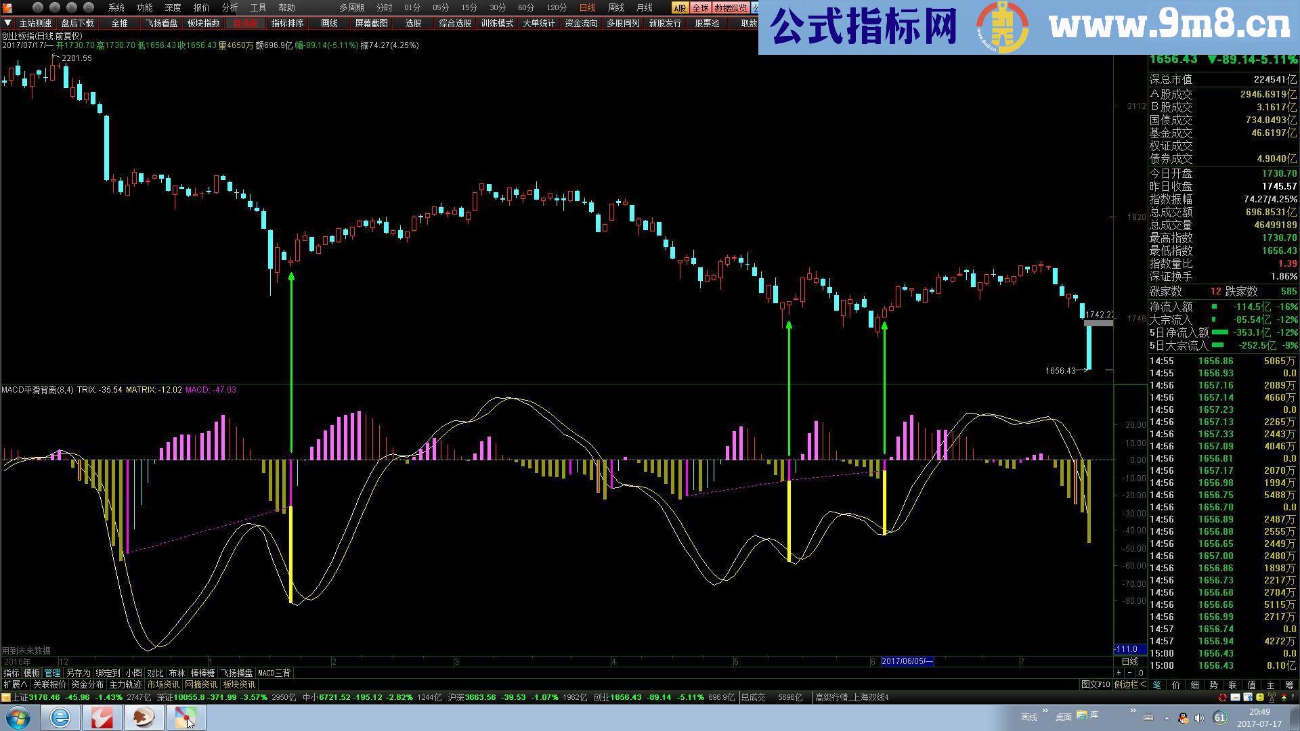Select the 05分 period
The width and height of the screenshot is (1300, 731).
tap(441, 7)
